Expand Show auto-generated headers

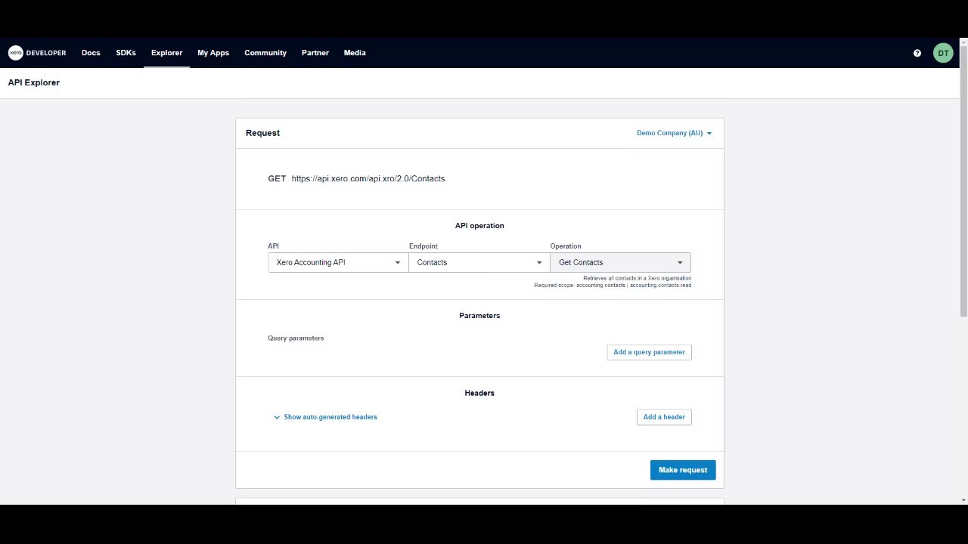tap(325, 417)
